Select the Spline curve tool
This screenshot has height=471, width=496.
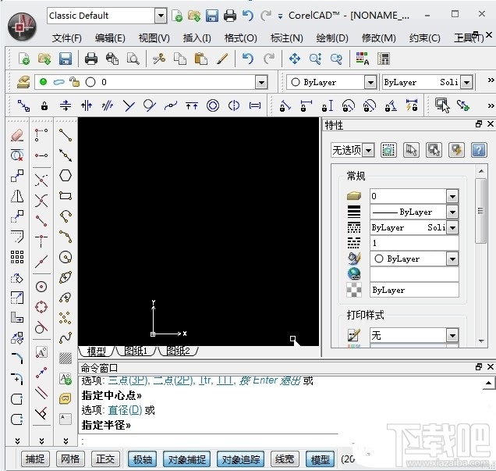(66, 338)
